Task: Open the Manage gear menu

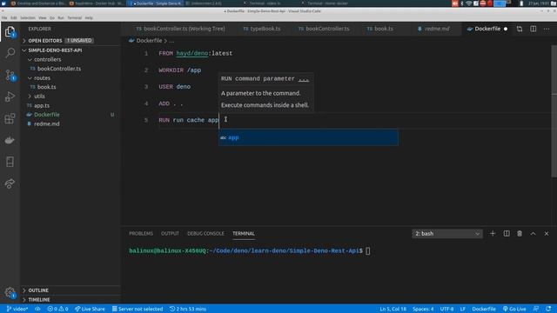Action: (10, 292)
